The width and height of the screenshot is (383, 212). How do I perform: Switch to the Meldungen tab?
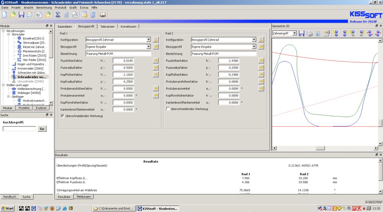84,197
